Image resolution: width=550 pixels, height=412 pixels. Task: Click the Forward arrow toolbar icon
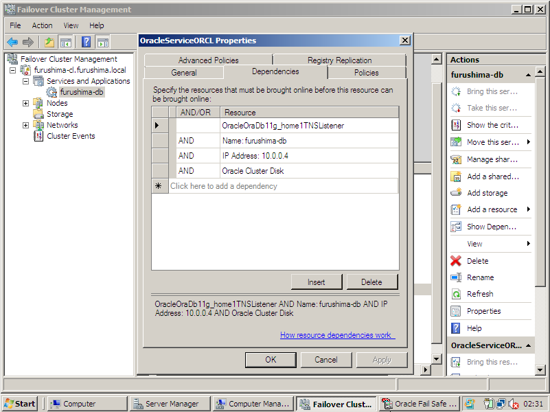click(x=27, y=43)
